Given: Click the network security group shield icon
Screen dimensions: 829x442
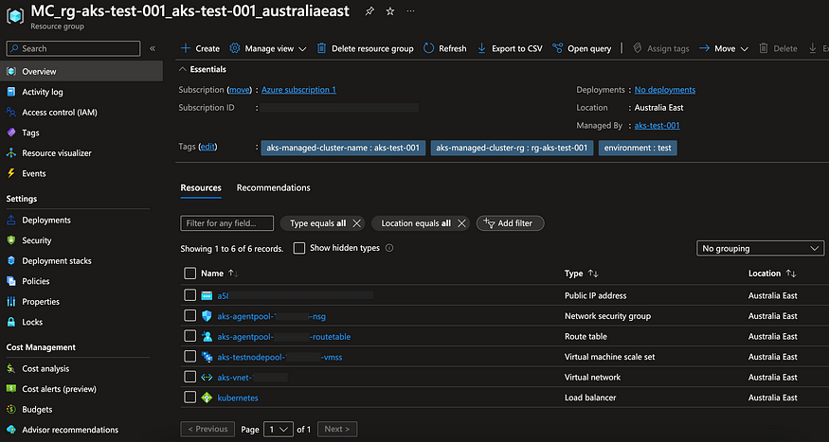Looking at the screenshot, I should pos(207,316).
